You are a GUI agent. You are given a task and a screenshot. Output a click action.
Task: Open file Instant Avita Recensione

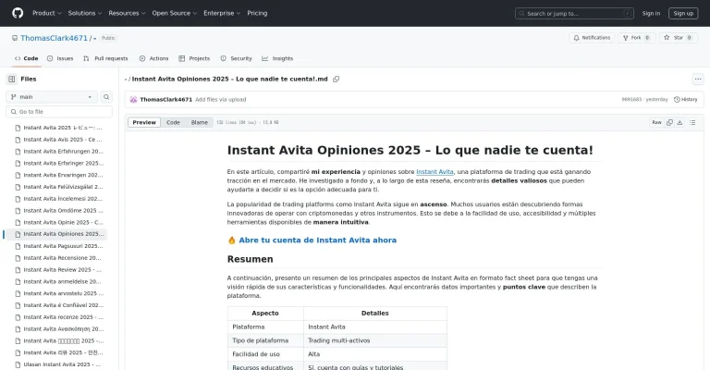pos(63,258)
